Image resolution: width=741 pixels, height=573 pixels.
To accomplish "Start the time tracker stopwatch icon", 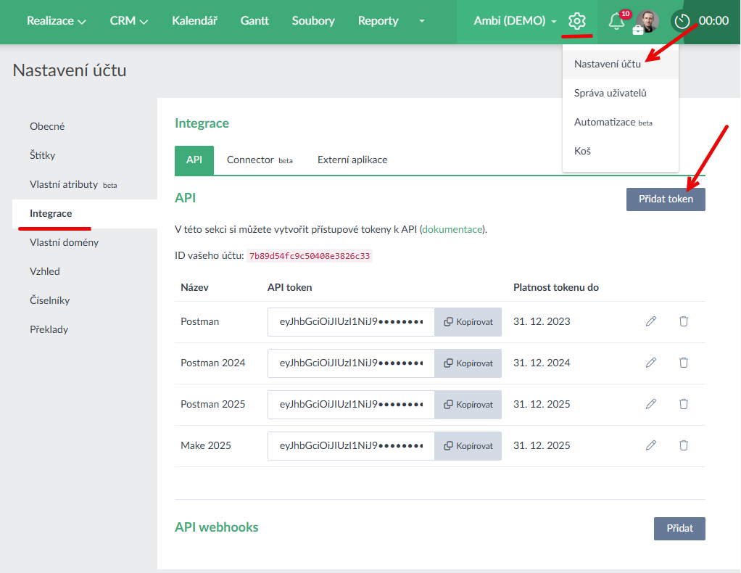I will [x=682, y=21].
